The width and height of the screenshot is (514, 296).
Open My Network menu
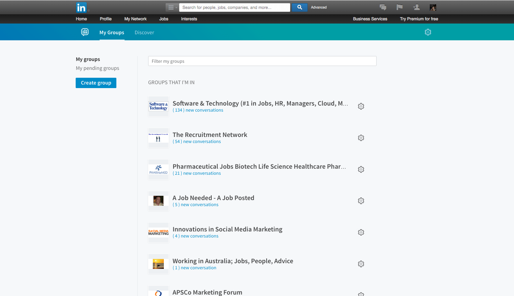tap(136, 19)
